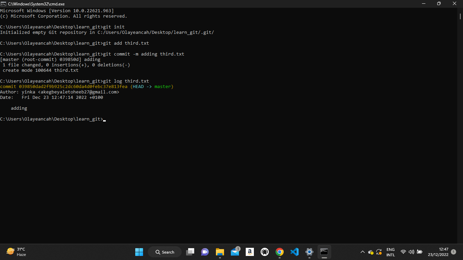Open Task View from the taskbar
The width and height of the screenshot is (463, 260).
(x=190, y=252)
